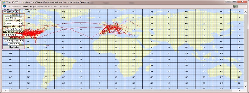Viewport: 249px width, 93px height.
Task: Open the Band dropdown showing 50 MHz
Action: point(14,18)
